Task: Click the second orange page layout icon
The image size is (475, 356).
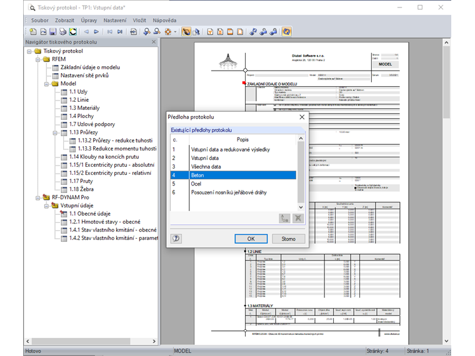Action: click(220, 31)
